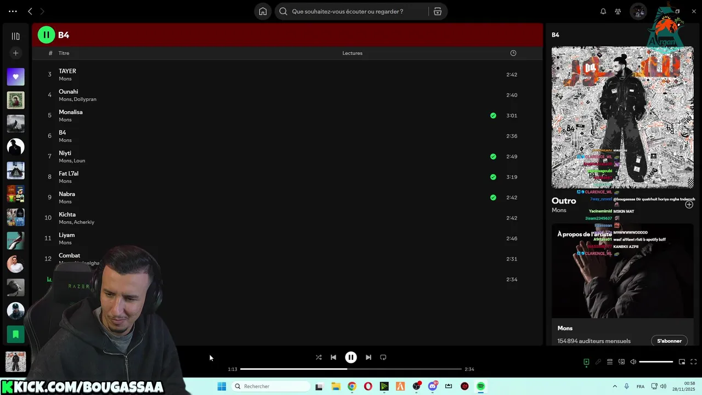Open the Windows Start button
This screenshot has height=395, width=702.
click(x=222, y=386)
